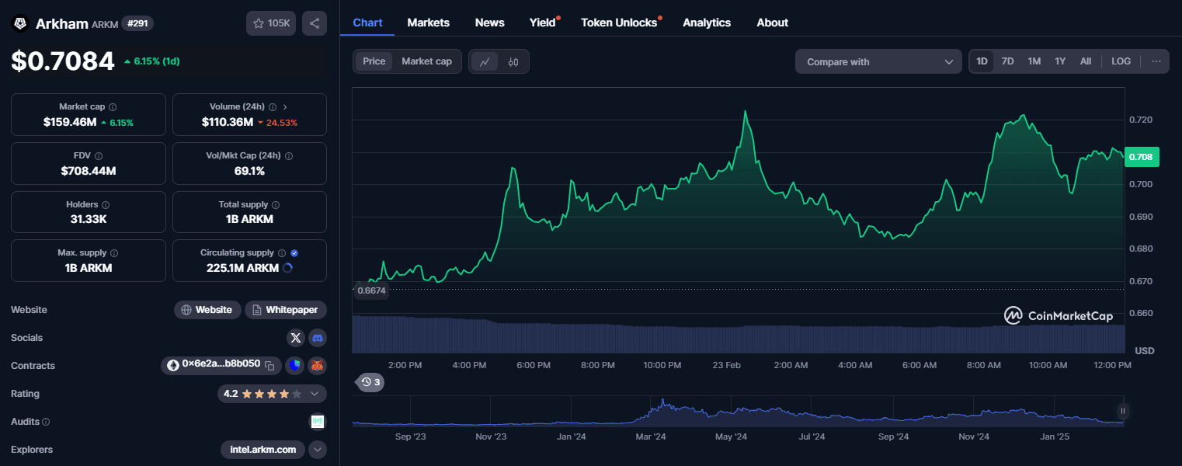Viewport: 1182px width, 466px height.
Task: Click the timeline range pause-style handle
Action: 1122,411
